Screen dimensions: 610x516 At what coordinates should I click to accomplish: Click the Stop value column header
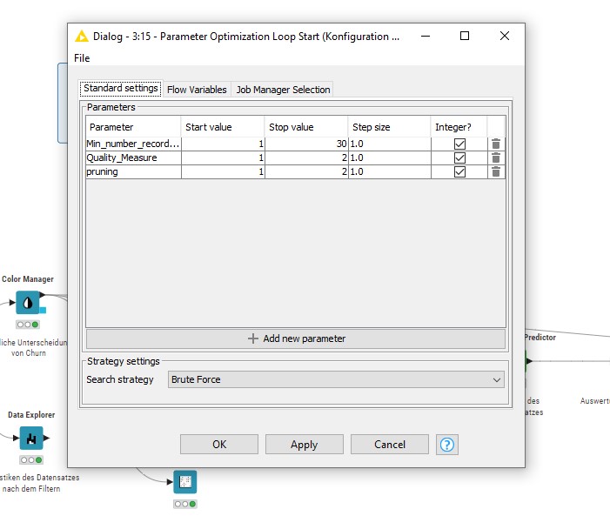click(x=306, y=127)
